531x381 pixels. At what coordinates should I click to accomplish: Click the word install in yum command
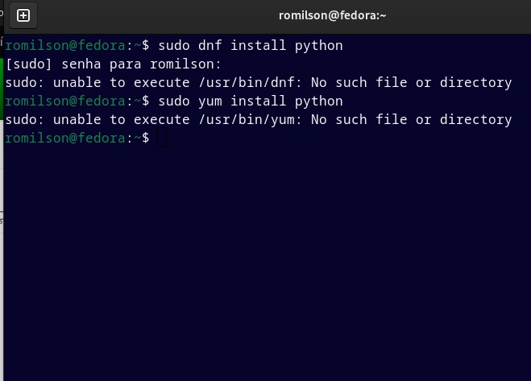click(258, 101)
